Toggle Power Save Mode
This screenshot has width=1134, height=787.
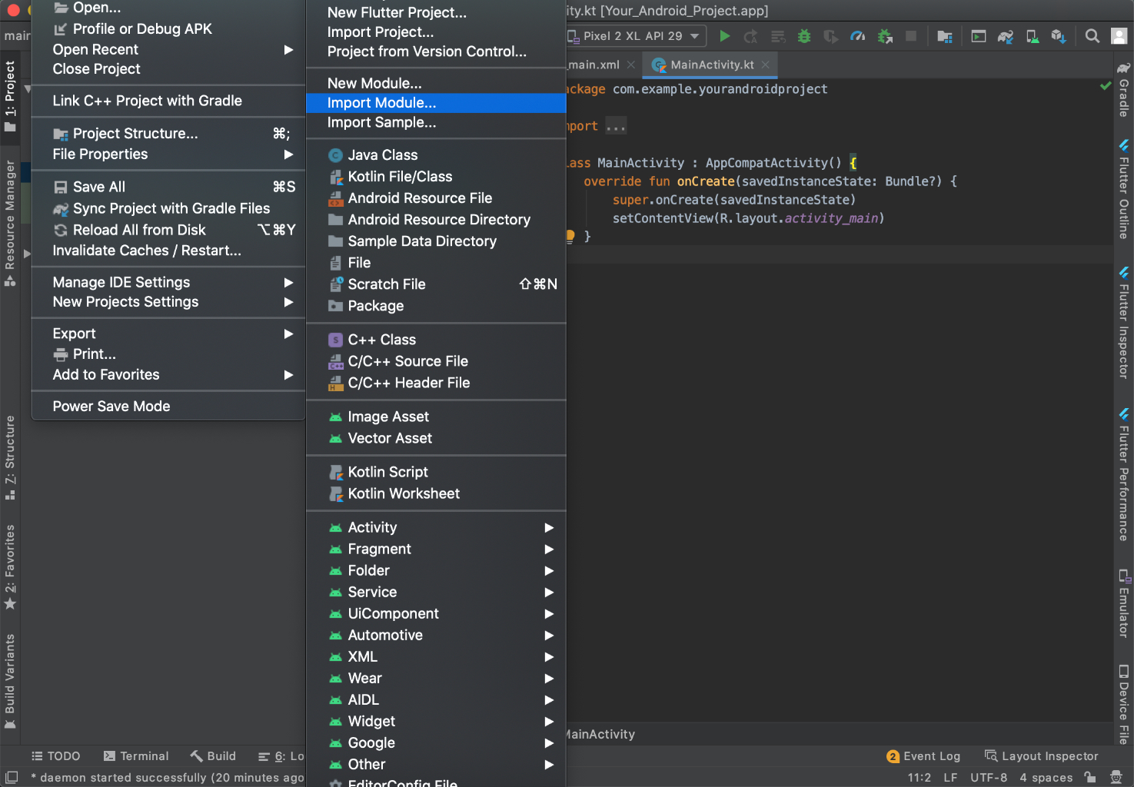[x=168, y=407]
